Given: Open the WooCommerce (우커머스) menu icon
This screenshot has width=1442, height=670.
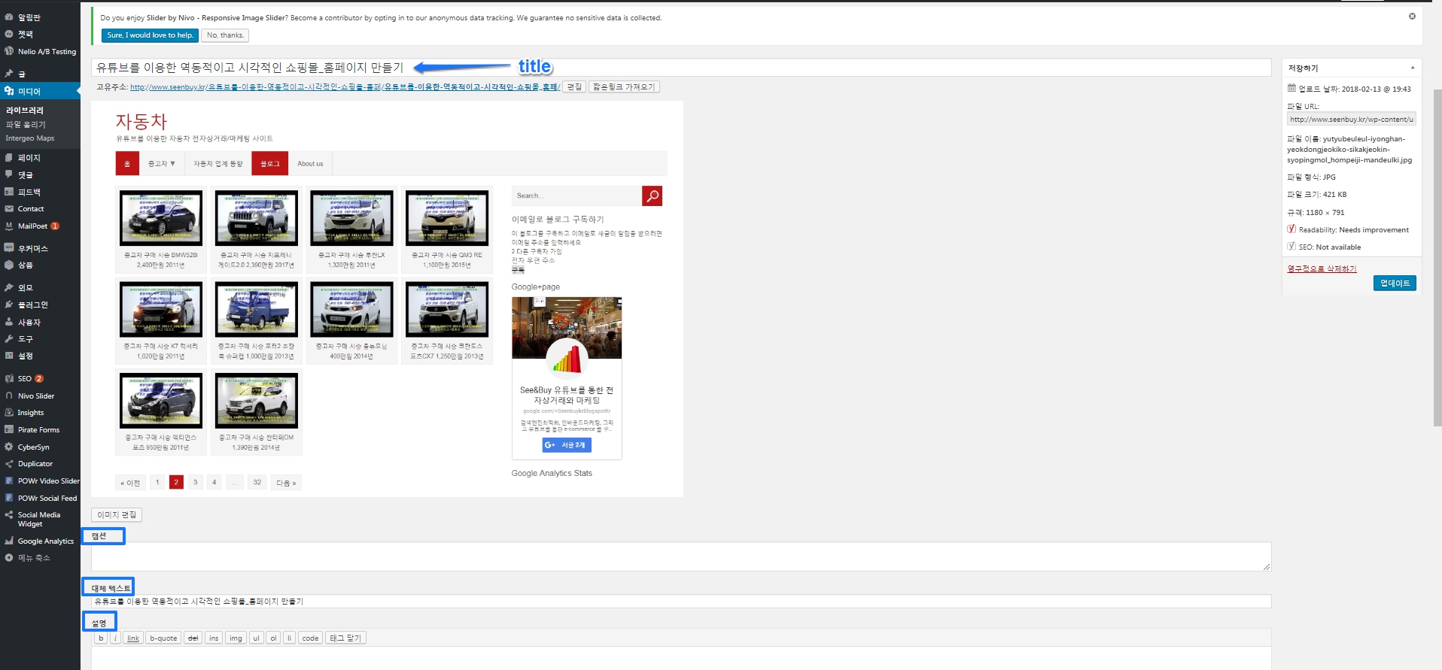Looking at the screenshot, I should click(x=9, y=247).
